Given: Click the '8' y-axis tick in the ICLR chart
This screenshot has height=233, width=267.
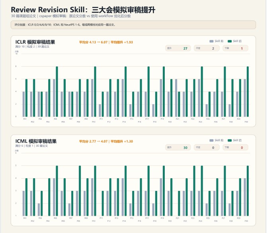Looking at the screenshot, I should [16, 66].
